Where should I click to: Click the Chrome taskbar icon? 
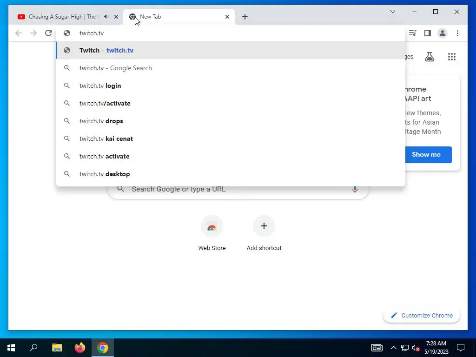[x=103, y=348]
